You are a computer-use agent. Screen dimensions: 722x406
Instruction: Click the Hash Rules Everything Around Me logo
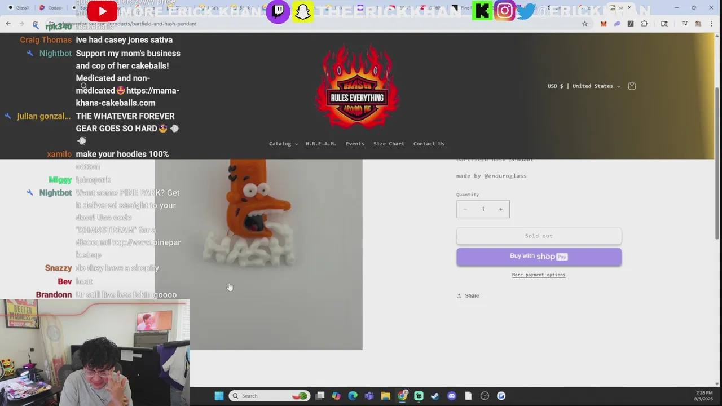click(357, 86)
